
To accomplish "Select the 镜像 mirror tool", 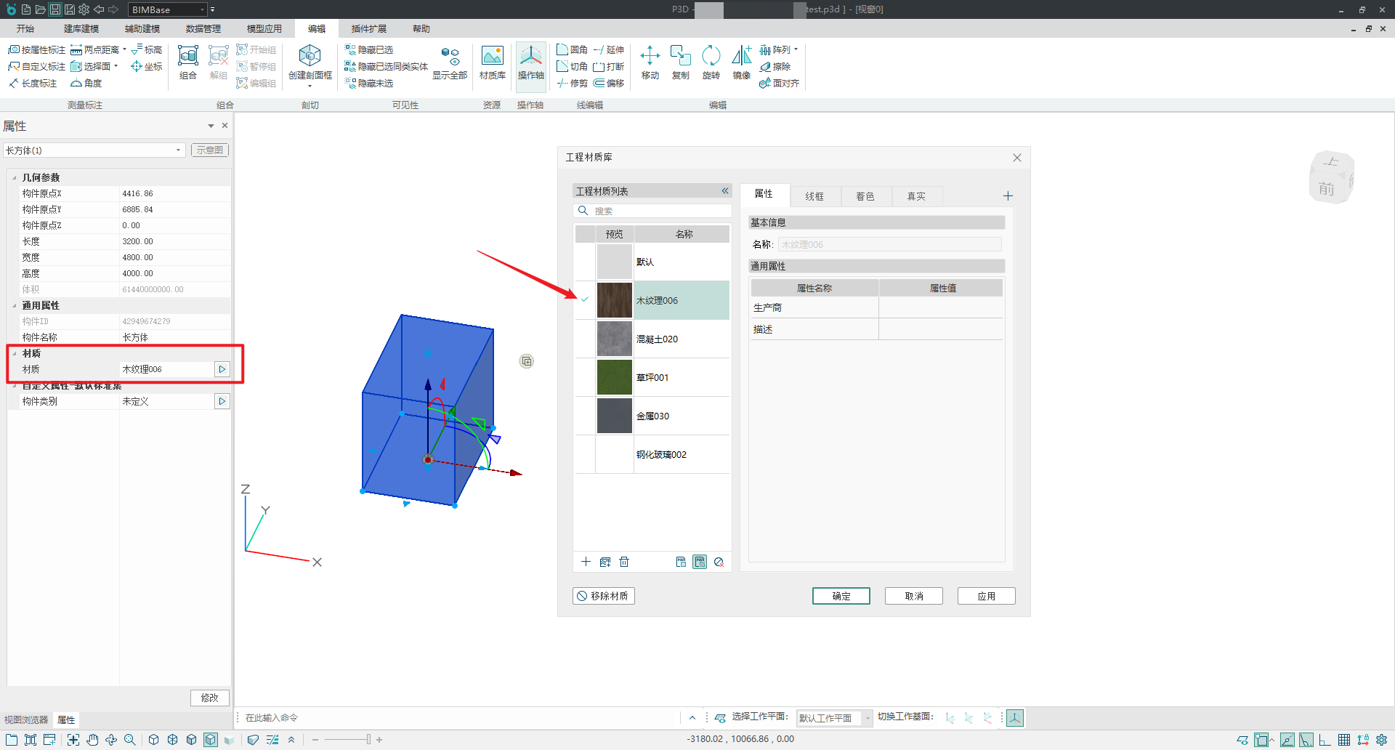I will click(x=741, y=62).
